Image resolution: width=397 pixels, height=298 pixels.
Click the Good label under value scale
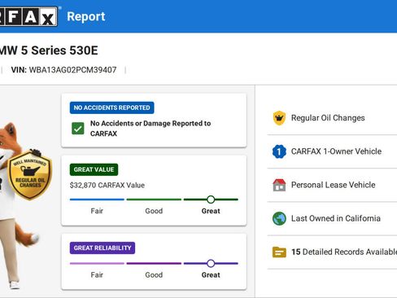click(x=154, y=211)
